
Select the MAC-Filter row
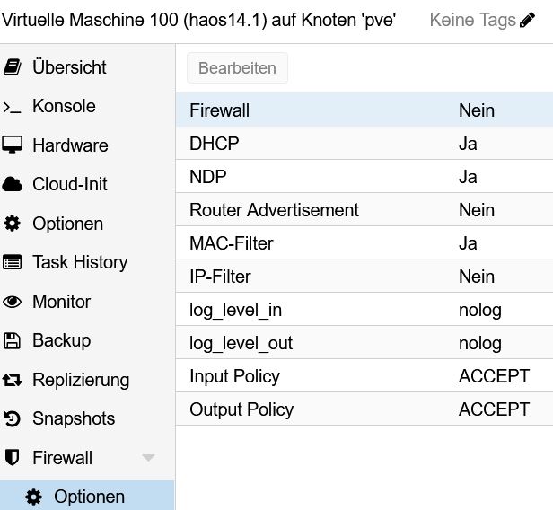364,243
